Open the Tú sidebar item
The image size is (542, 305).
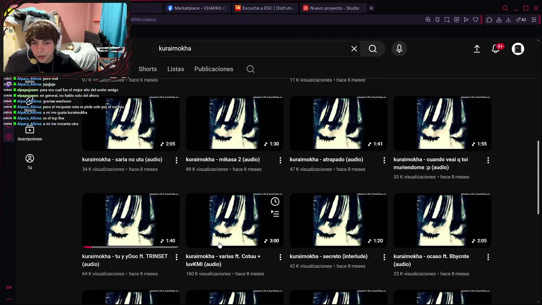[30, 162]
